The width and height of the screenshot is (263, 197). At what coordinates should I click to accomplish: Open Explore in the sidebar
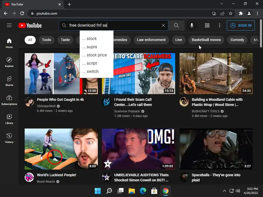tap(9, 62)
